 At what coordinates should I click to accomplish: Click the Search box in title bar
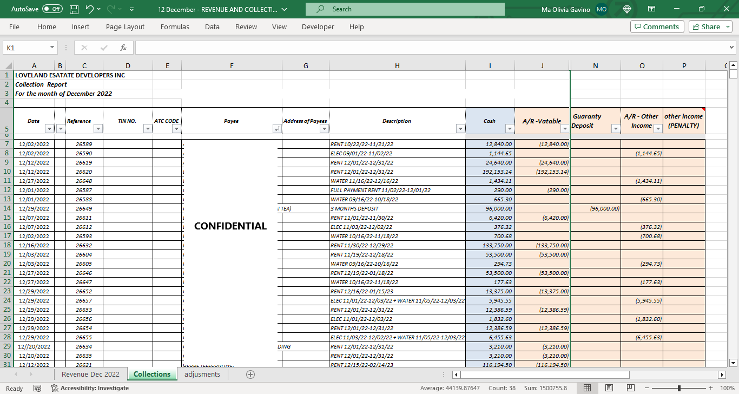click(x=405, y=9)
